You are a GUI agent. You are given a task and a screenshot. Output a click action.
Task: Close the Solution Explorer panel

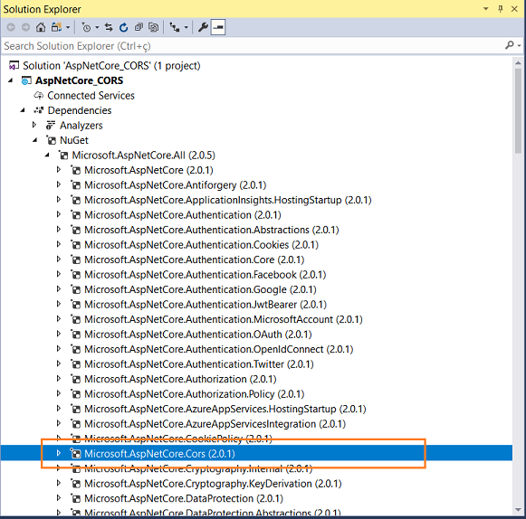[x=514, y=9]
